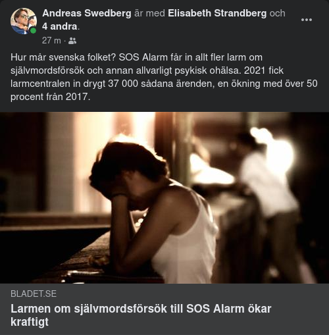The width and height of the screenshot is (329, 335).
Task: Show the '4 andra' tagged people
Action: (60, 26)
